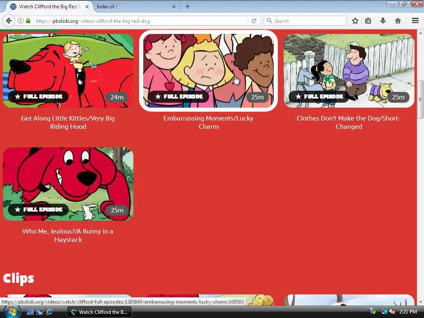Launch Internet Explorer from quick launch
424x318 pixels.
click(50, 312)
